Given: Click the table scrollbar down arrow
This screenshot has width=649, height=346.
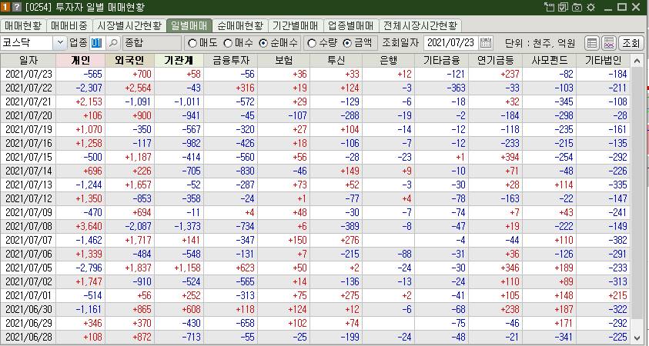Looking at the screenshot, I should click(637, 338).
